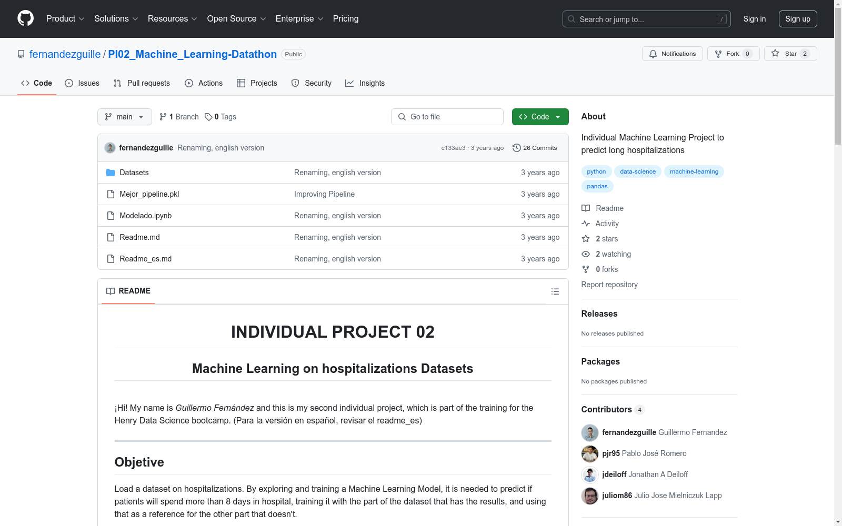Click the Search or jump to field
This screenshot has height=526, width=842.
coord(647,19)
